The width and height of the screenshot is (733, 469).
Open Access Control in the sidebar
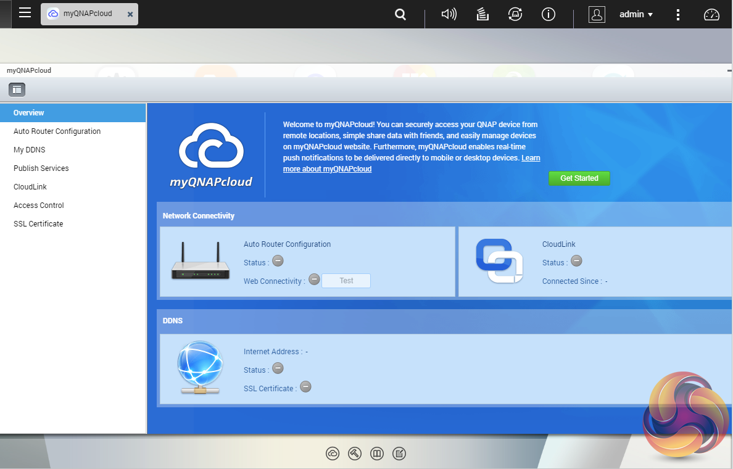(x=73, y=205)
